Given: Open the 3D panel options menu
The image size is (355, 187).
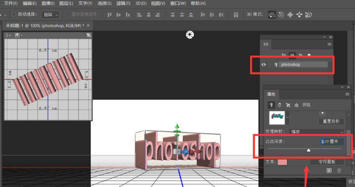Looking at the screenshot, I should [x=329, y=44].
